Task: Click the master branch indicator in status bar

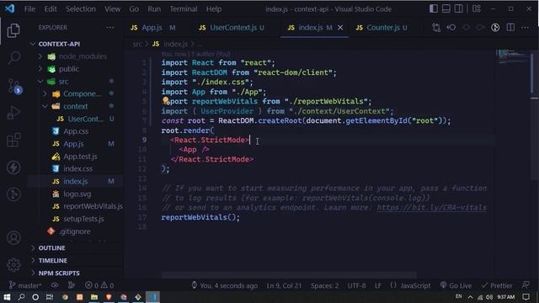Action: click(x=26, y=285)
